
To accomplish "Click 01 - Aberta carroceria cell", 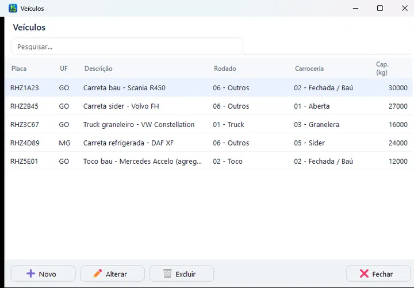I will point(312,106).
